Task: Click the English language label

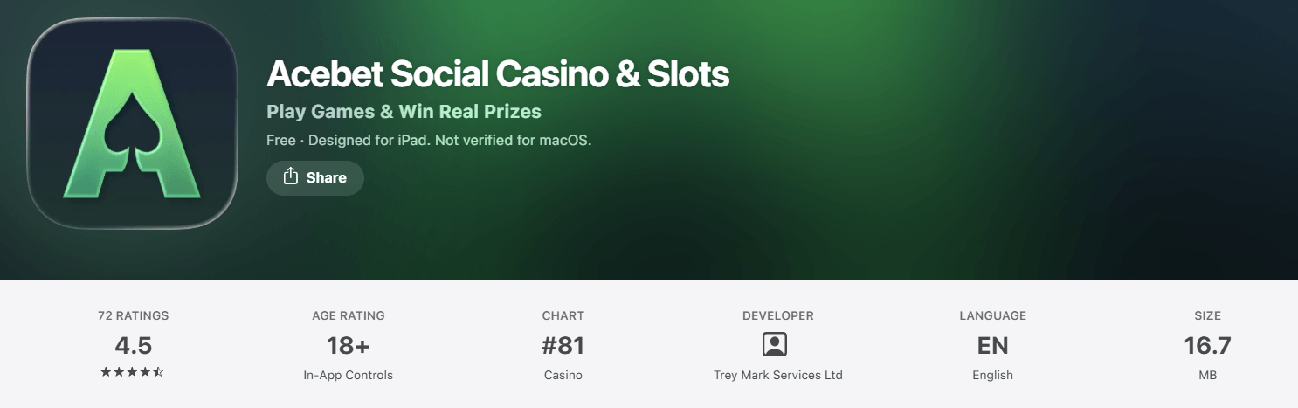Action: [993, 375]
